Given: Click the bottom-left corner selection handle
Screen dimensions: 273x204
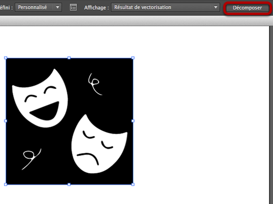Looking at the screenshot, I should pos(5,185).
